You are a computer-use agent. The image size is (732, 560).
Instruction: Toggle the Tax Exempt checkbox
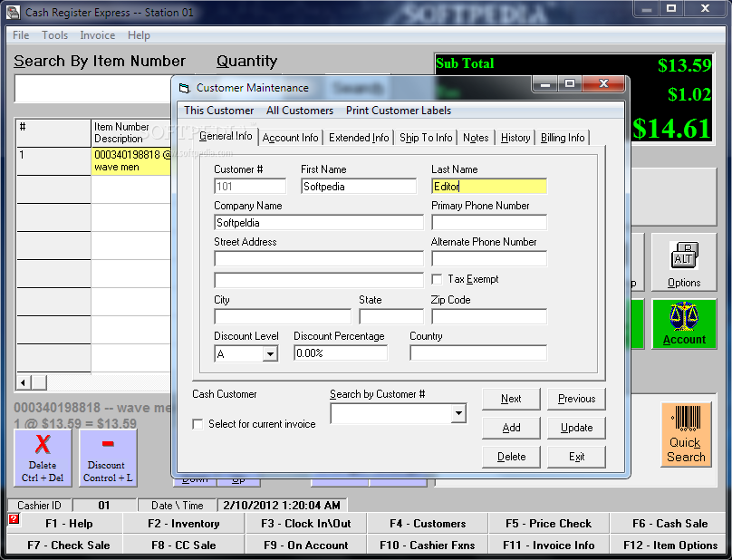(x=437, y=279)
